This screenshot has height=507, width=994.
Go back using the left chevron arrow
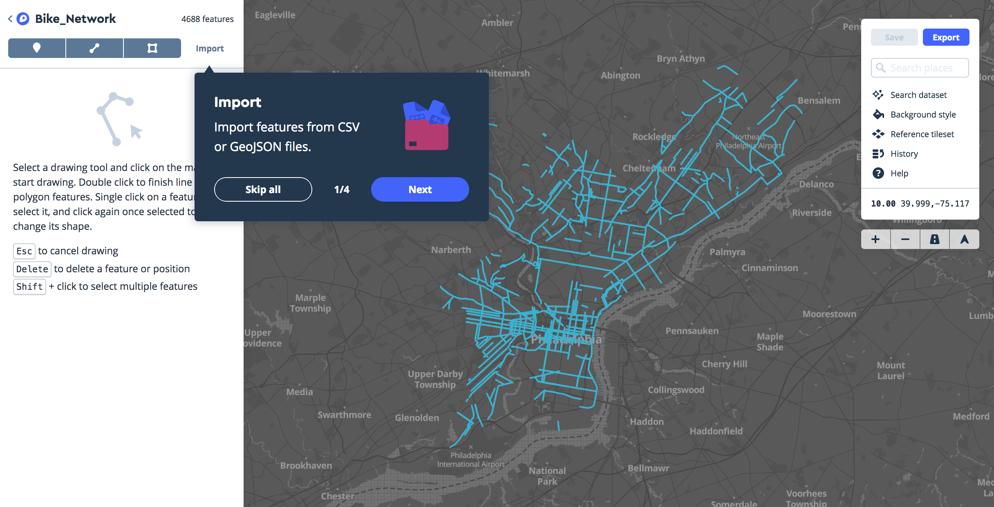pyautogui.click(x=10, y=18)
